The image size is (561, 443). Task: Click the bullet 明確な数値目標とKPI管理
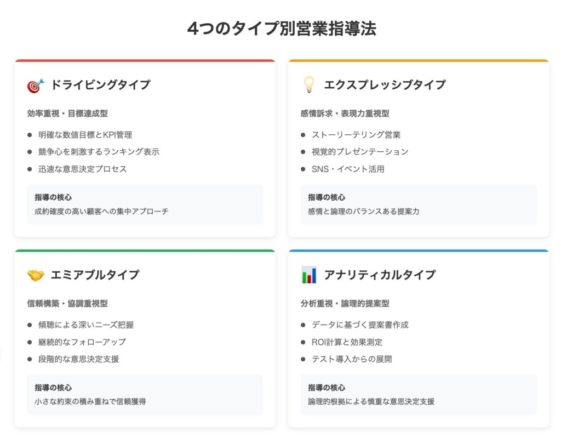85,135
